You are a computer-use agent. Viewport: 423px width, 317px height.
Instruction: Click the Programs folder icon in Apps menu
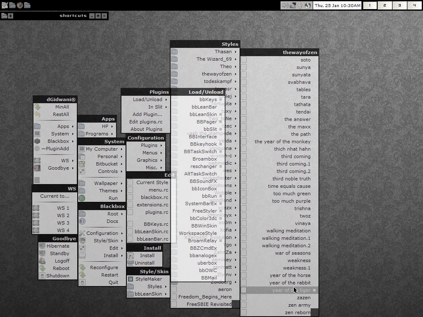point(81,134)
